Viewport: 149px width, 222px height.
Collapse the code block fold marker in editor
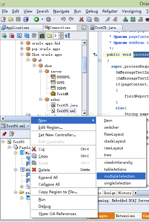[100, 61]
